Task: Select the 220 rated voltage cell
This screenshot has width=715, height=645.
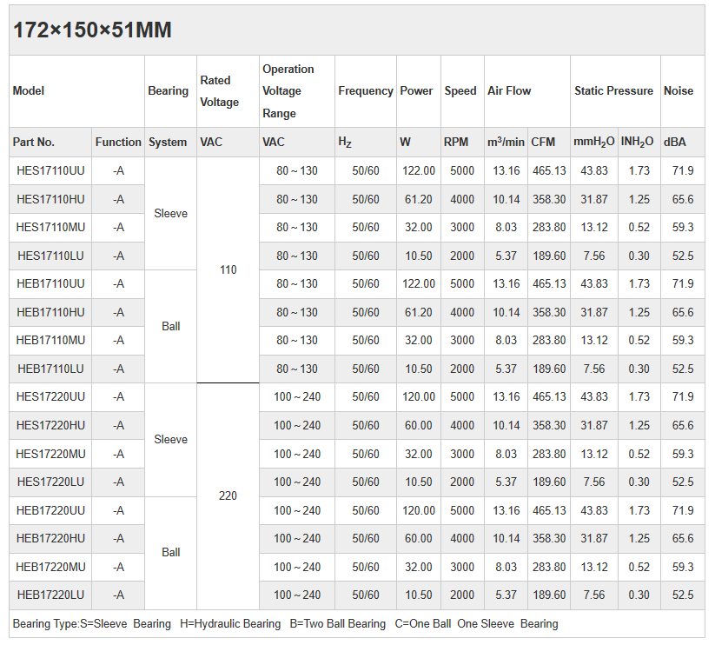Action: (228, 496)
